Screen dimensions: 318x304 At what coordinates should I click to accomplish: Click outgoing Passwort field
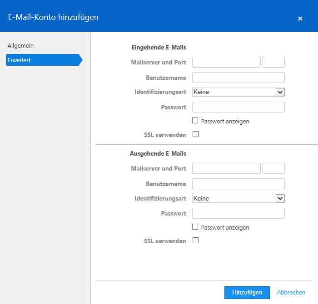[238, 213]
